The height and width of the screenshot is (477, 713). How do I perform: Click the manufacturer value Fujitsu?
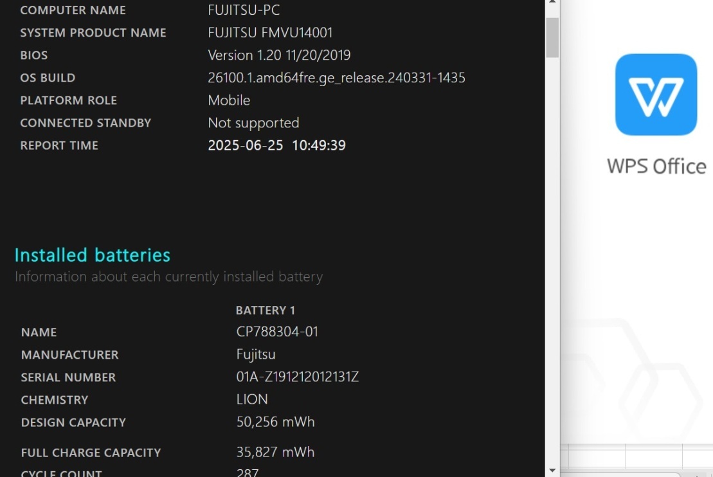coord(255,354)
